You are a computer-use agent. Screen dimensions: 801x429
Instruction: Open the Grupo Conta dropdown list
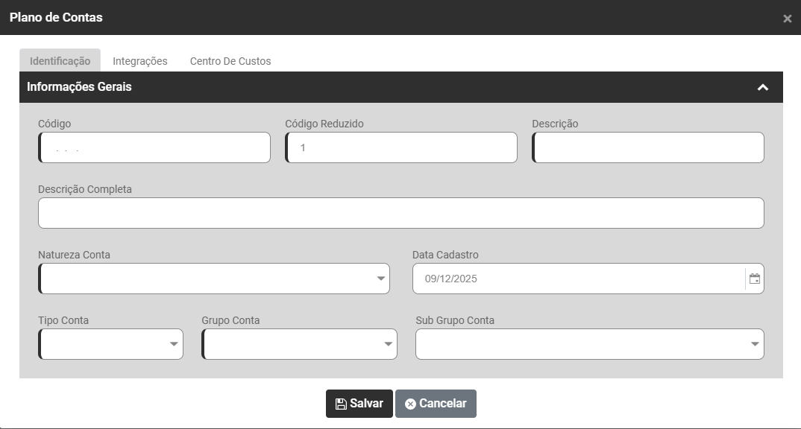299,344
